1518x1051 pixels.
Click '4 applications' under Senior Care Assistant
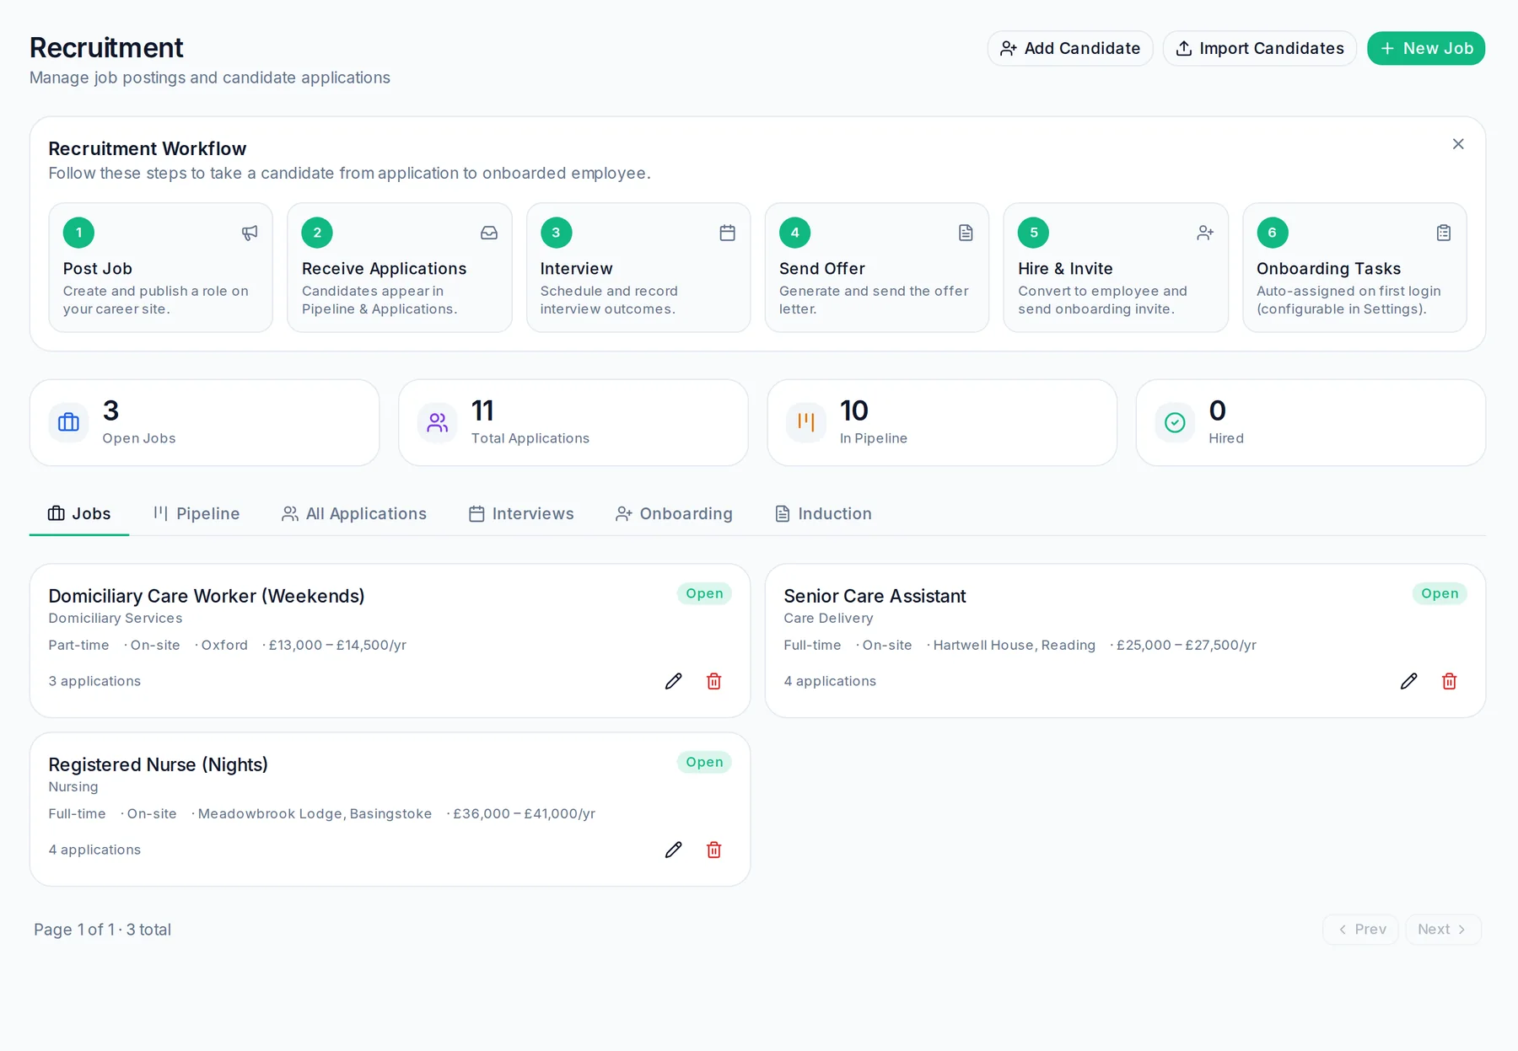[830, 681]
